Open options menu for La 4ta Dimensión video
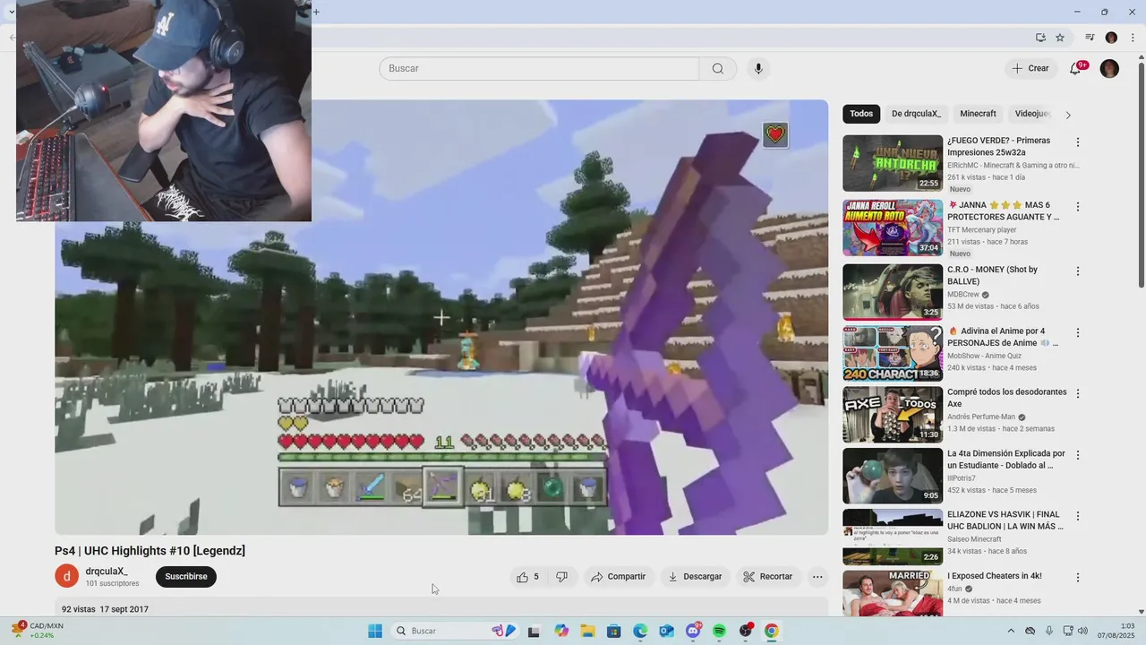The image size is (1146, 645). [x=1078, y=455]
